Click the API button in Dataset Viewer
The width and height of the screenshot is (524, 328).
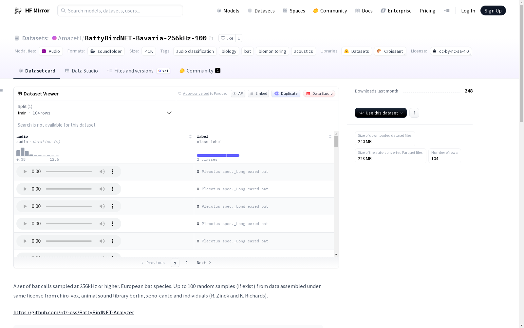[x=238, y=93]
